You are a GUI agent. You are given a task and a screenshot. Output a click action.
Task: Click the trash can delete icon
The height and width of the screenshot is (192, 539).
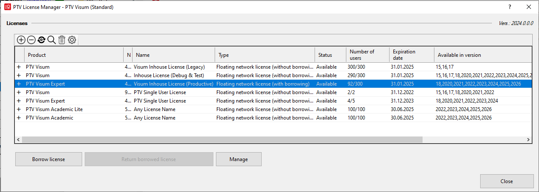tap(62, 40)
